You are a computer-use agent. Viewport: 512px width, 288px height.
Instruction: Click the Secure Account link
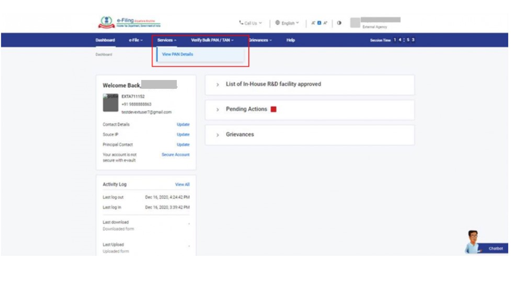point(176,154)
